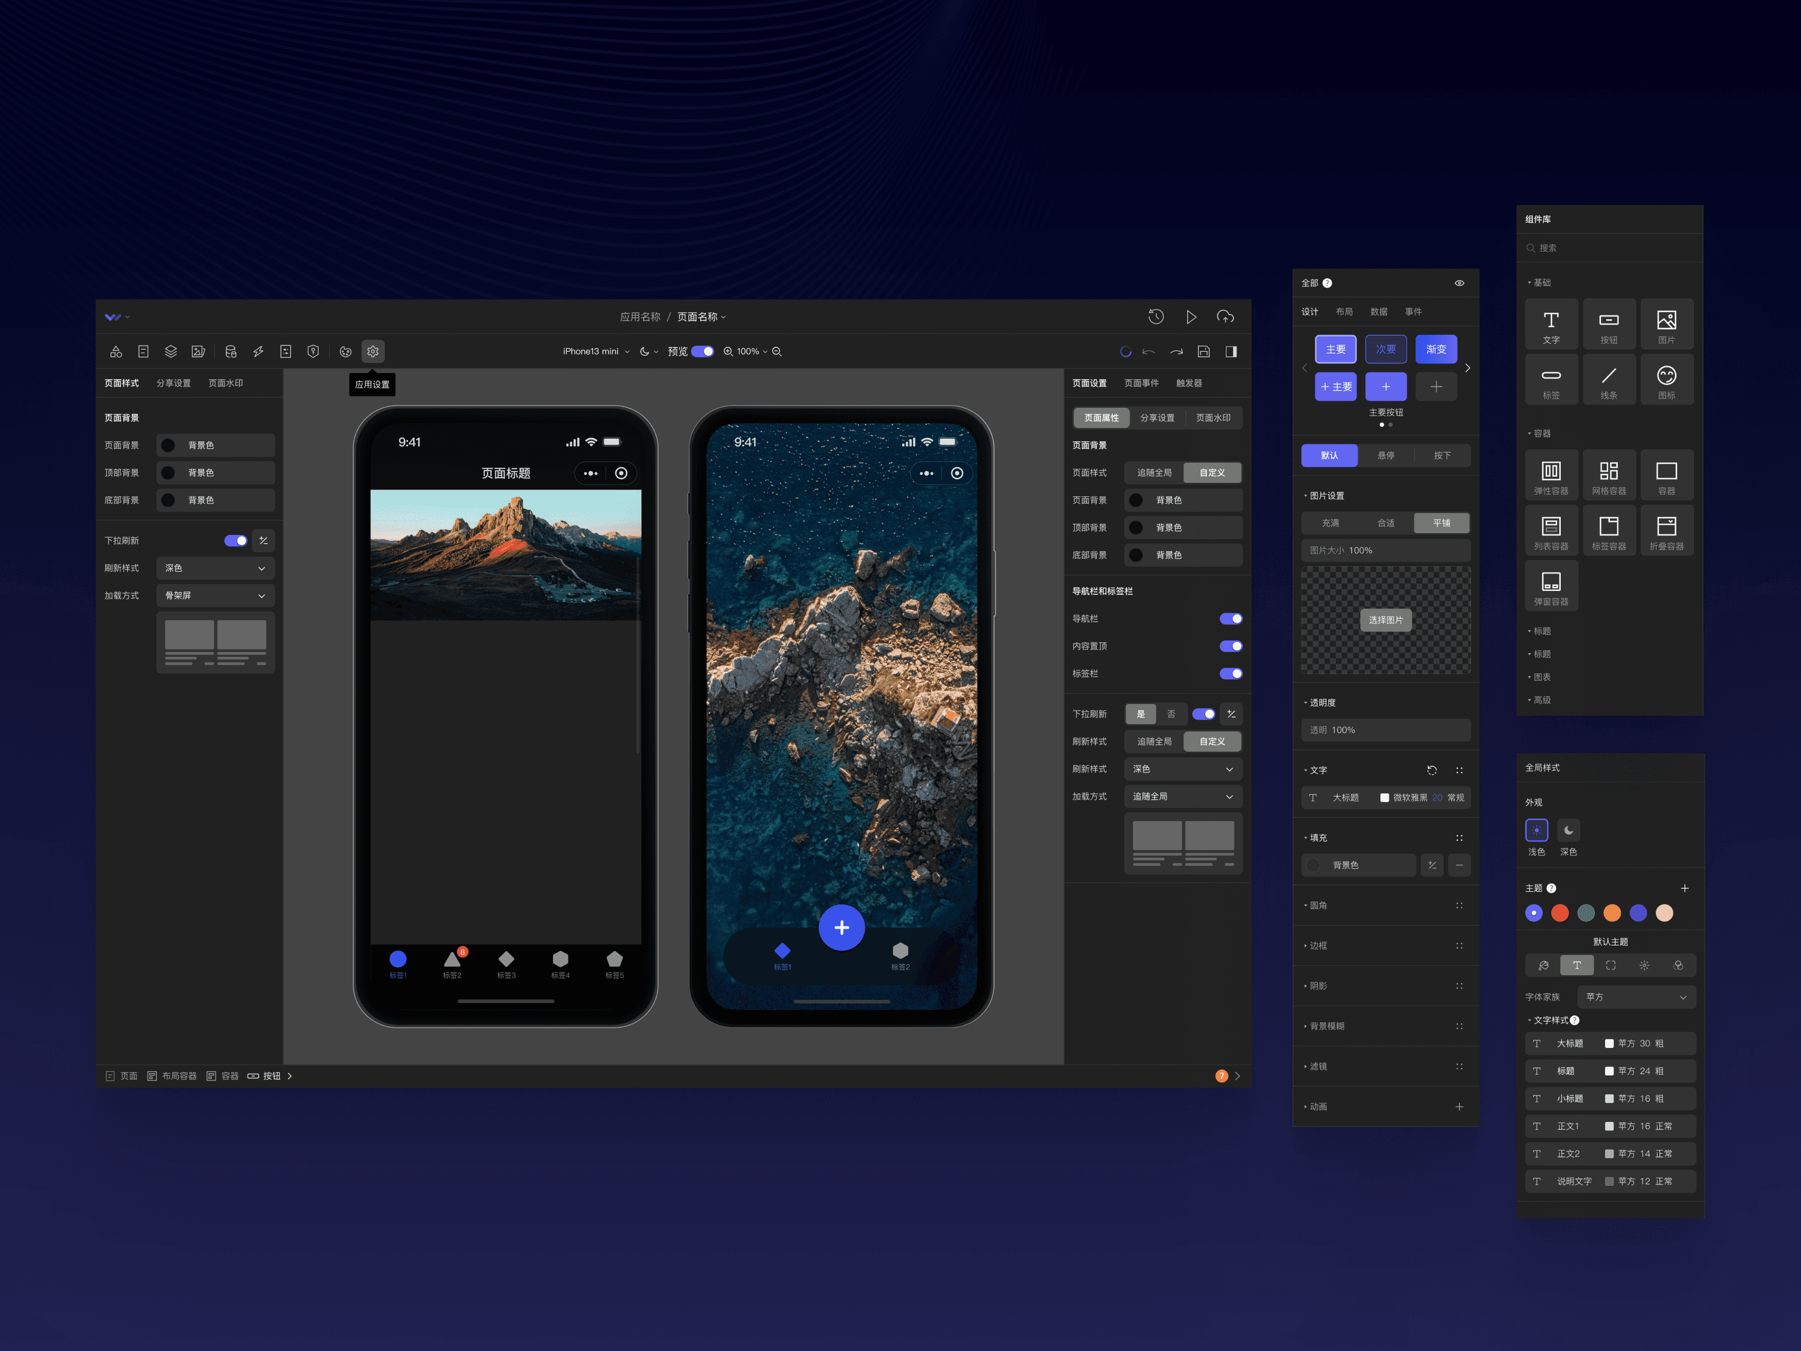Toggle the 预览 preview switch

(x=703, y=352)
